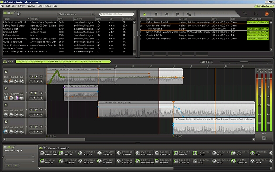Open the Library menu
The height and width of the screenshot is (172, 275).
coord(21,6)
